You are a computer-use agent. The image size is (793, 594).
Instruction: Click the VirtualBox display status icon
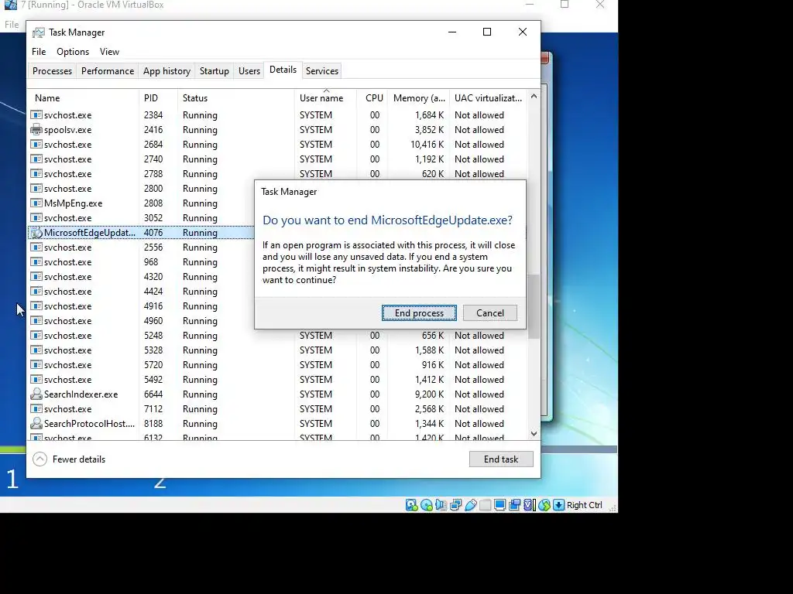499,505
